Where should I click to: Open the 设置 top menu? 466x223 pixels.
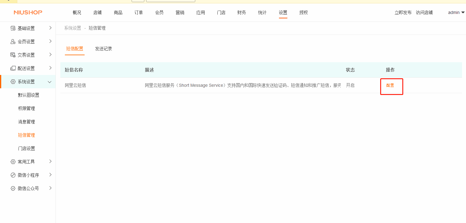coord(283,13)
